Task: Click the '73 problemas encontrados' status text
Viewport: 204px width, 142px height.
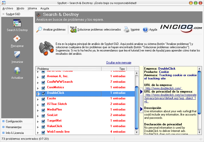Action: coord(25,139)
